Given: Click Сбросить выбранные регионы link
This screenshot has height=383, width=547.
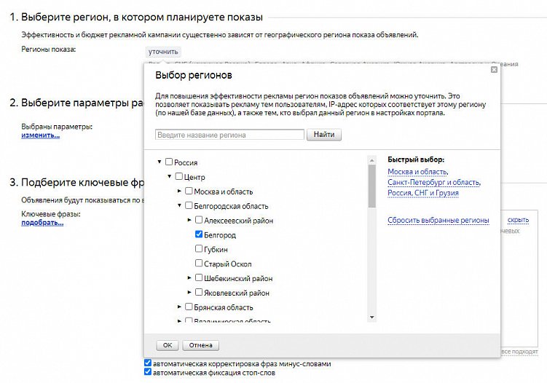Looking at the screenshot, I should coord(438,220).
